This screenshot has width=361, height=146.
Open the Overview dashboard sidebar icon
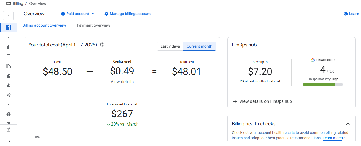click(x=9, y=27)
